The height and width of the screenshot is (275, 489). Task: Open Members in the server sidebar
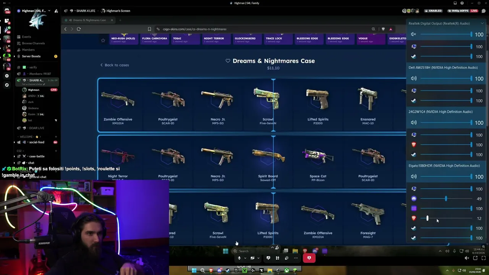click(28, 50)
